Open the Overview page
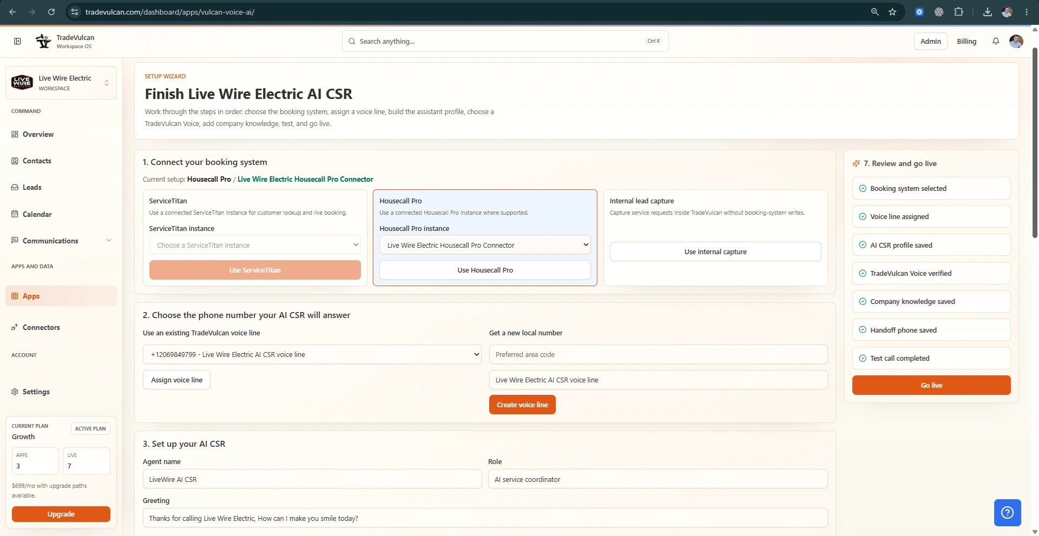 pos(61,134)
